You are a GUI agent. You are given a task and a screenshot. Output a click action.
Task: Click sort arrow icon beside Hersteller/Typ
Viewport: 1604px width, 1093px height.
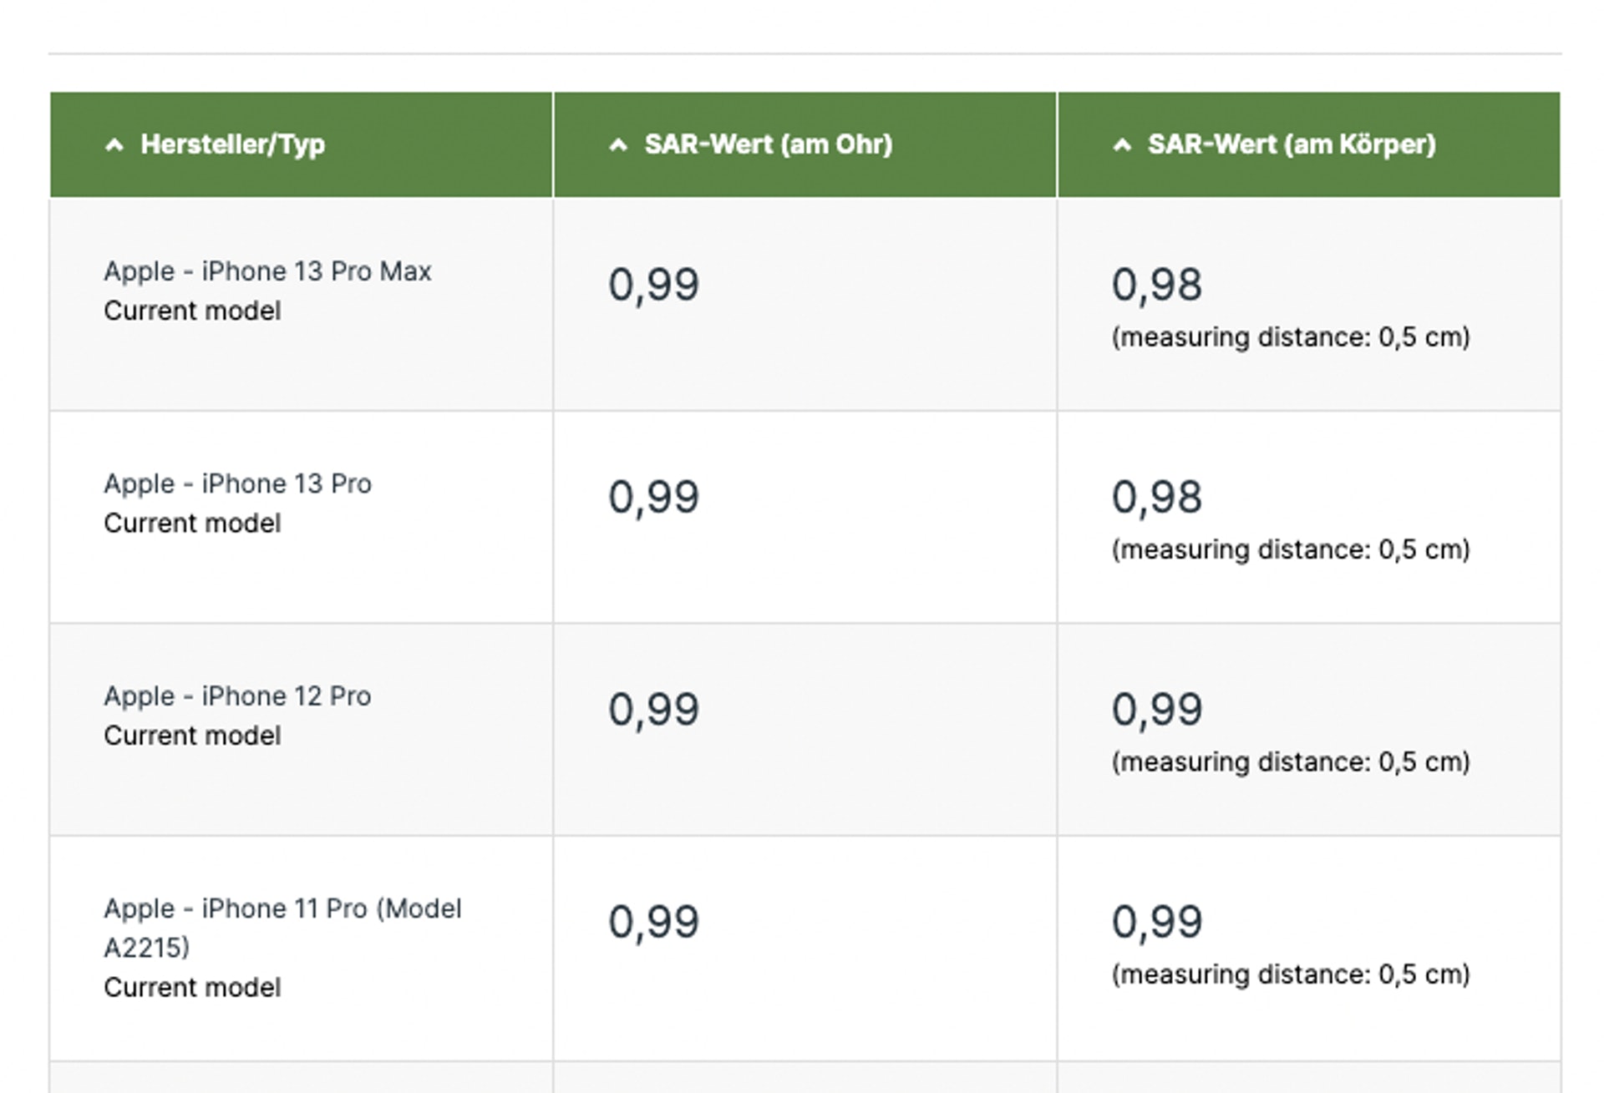[x=114, y=145]
